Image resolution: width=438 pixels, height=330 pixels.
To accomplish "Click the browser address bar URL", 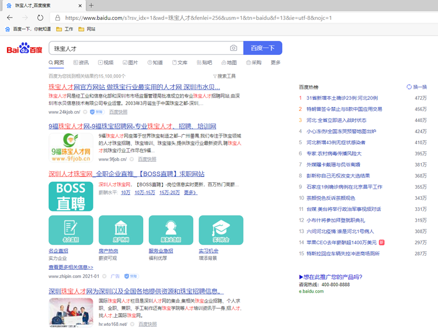I will pos(199,18).
